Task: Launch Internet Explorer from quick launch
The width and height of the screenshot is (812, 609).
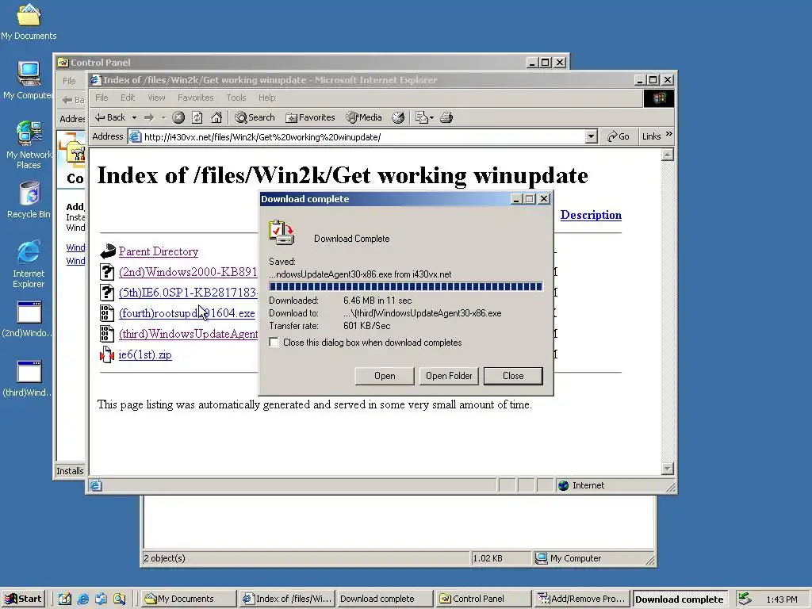Action: (82, 599)
